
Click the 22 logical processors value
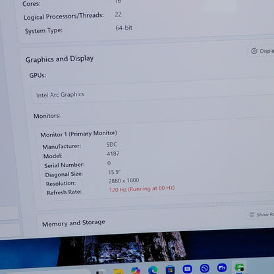tap(118, 14)
